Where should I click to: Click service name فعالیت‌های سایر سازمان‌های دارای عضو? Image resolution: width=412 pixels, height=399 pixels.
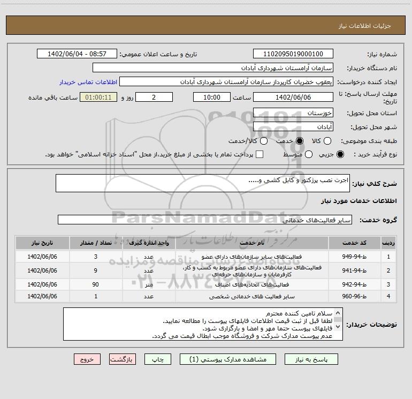(x=251, y=257)
